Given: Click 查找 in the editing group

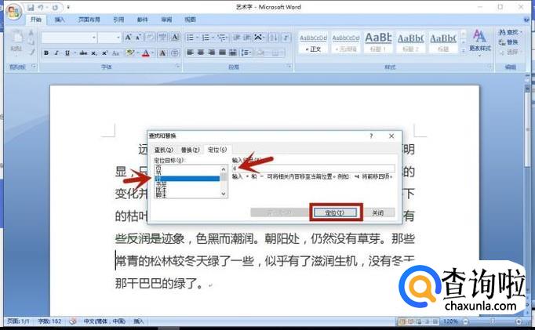Looking at the screenshot, I should 510,32.
